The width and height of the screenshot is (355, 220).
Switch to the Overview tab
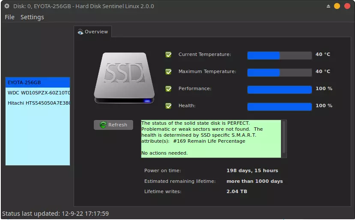(92, 32)
